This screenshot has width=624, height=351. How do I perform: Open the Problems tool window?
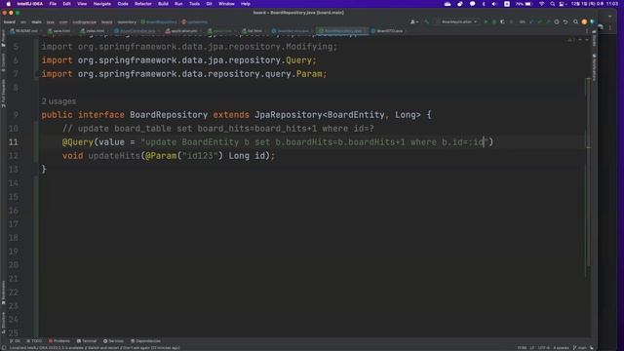point(58,341)
